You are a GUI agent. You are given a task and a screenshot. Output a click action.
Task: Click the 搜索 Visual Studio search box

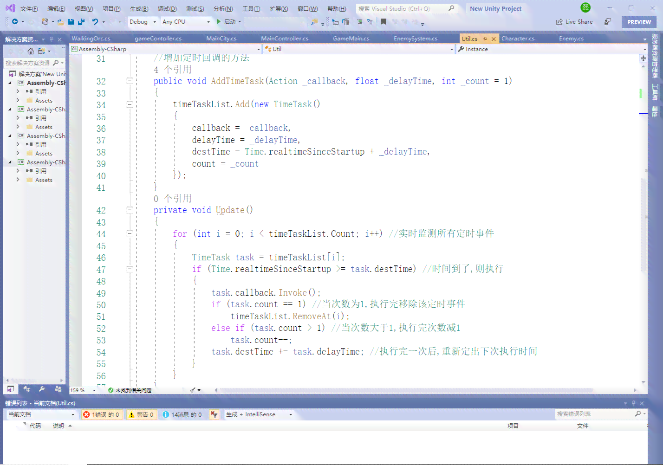(406, 8)
